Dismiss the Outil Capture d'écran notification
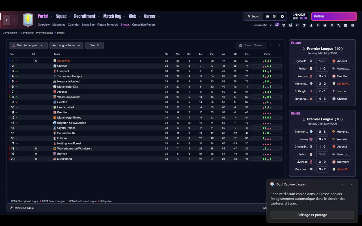 pyautogui.click(x=351, y=184)
